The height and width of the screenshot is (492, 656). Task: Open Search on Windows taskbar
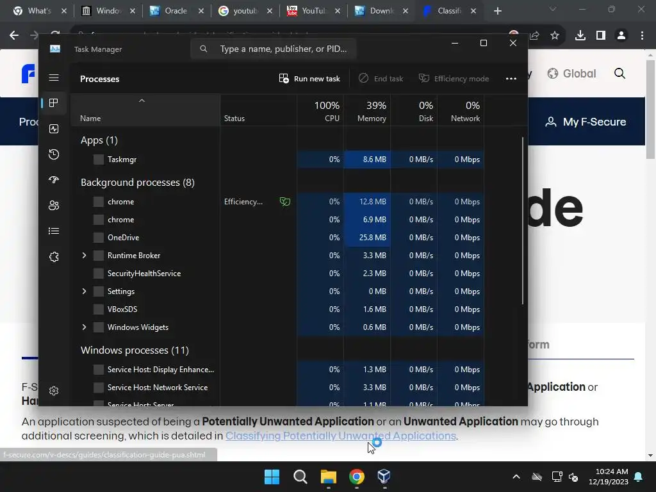tap(300, 477)
